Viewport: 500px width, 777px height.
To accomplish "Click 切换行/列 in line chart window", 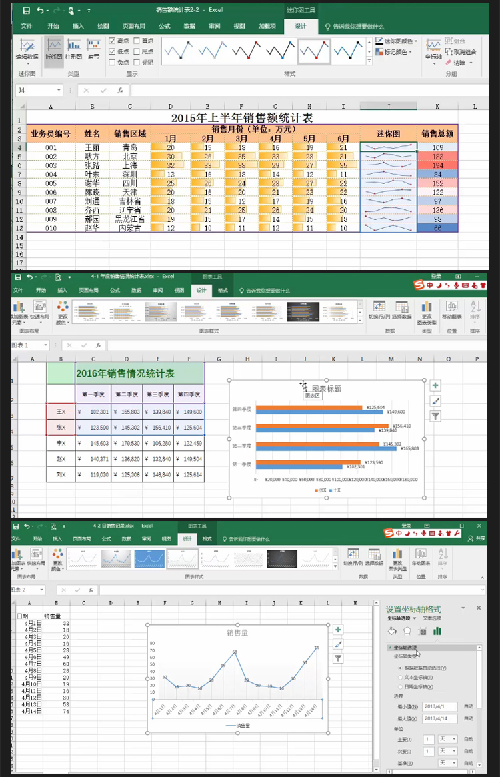I will coord(353,557).
